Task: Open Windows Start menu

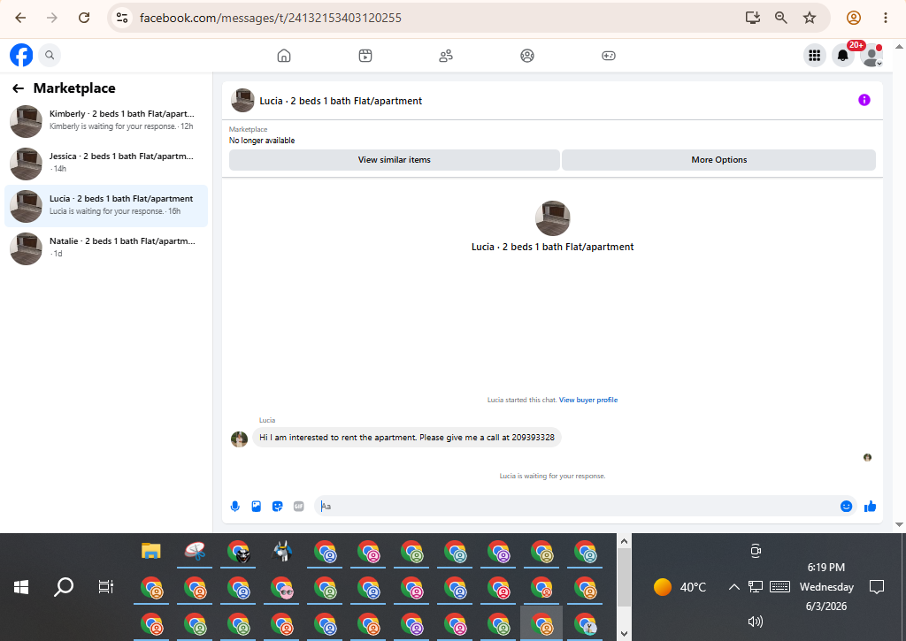Action: coord(21,587)
